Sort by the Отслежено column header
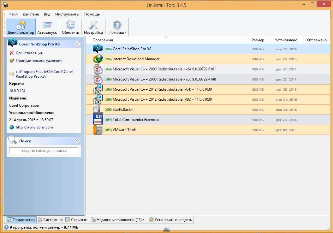 pyautogui.click(x=317, y=40)
